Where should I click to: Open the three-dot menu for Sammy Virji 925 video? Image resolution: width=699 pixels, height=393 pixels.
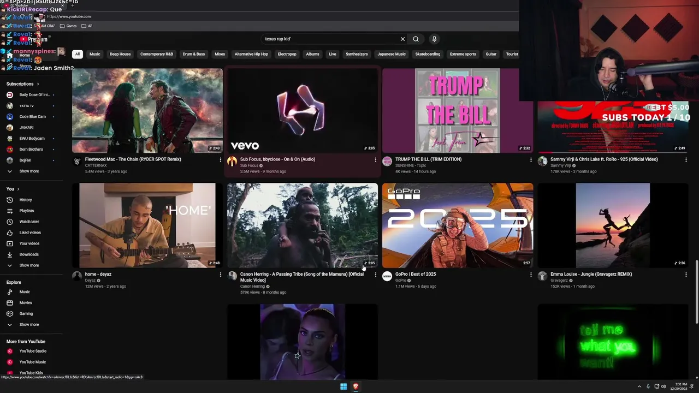tap(686, 160)
